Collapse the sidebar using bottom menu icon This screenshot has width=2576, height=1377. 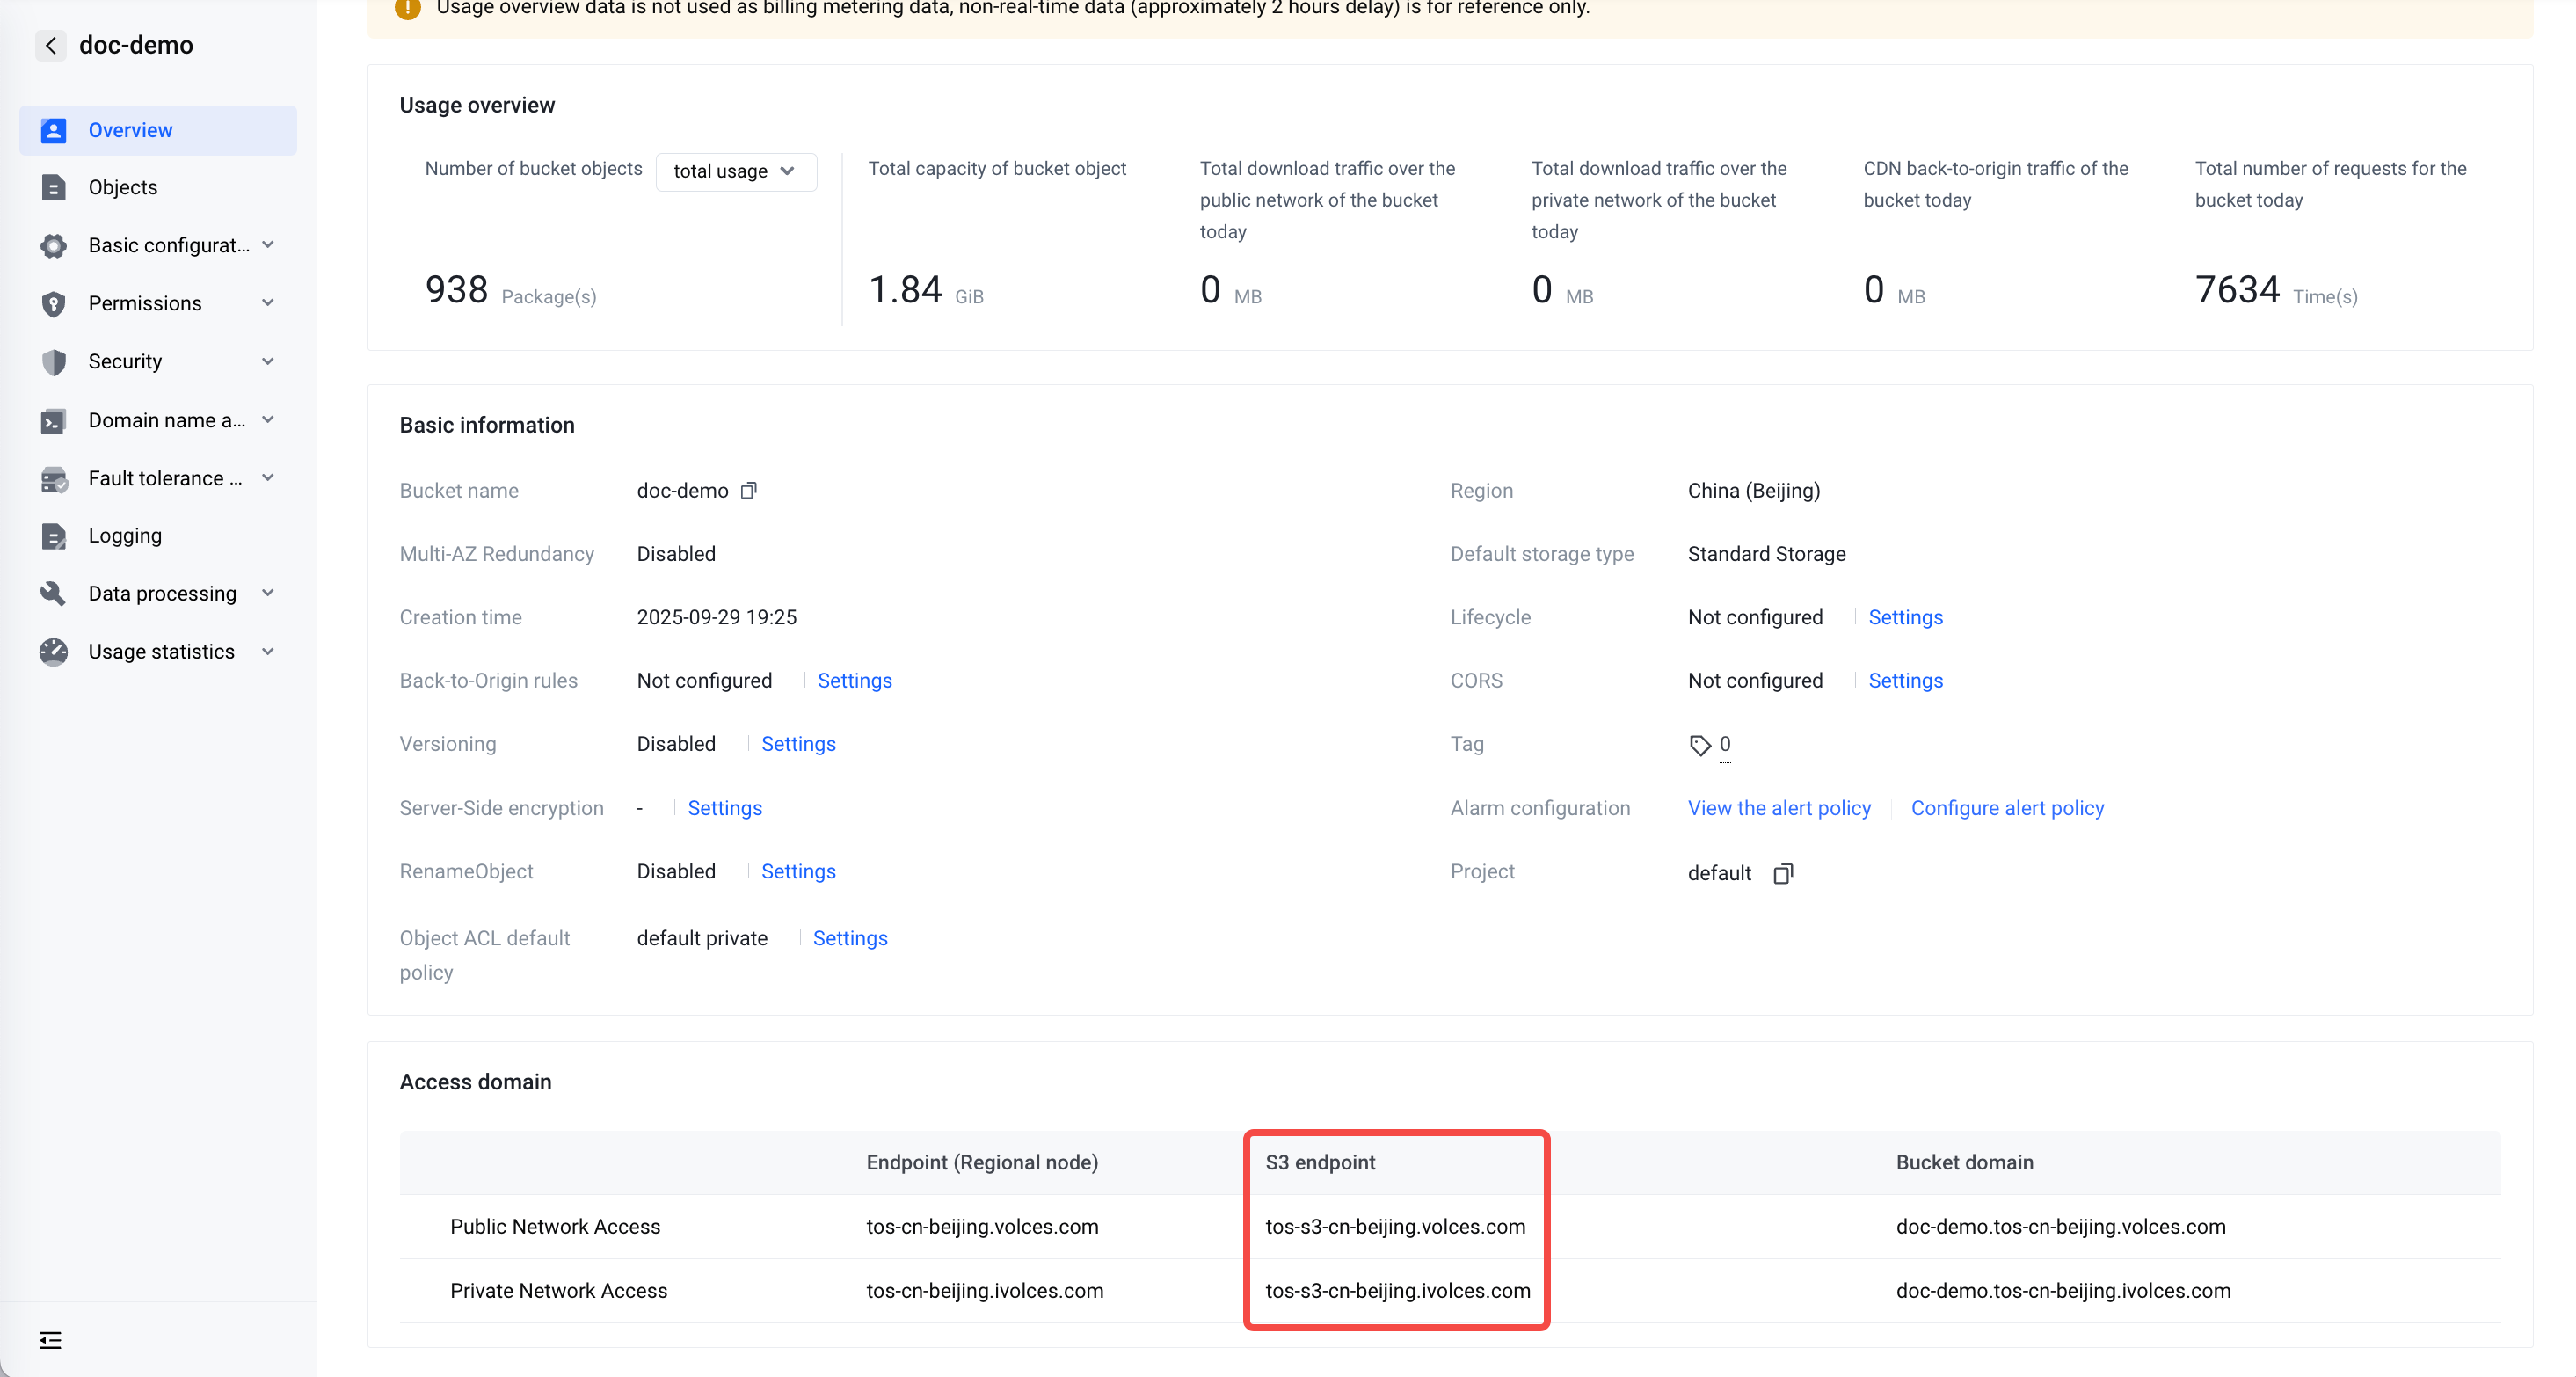tap(51, 1340)
